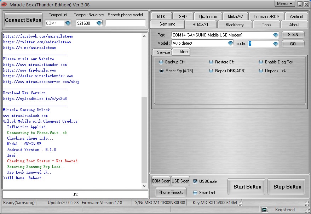Focus the Search phone model field
This screenshot has height=214, width=311.
coord(126,23)
